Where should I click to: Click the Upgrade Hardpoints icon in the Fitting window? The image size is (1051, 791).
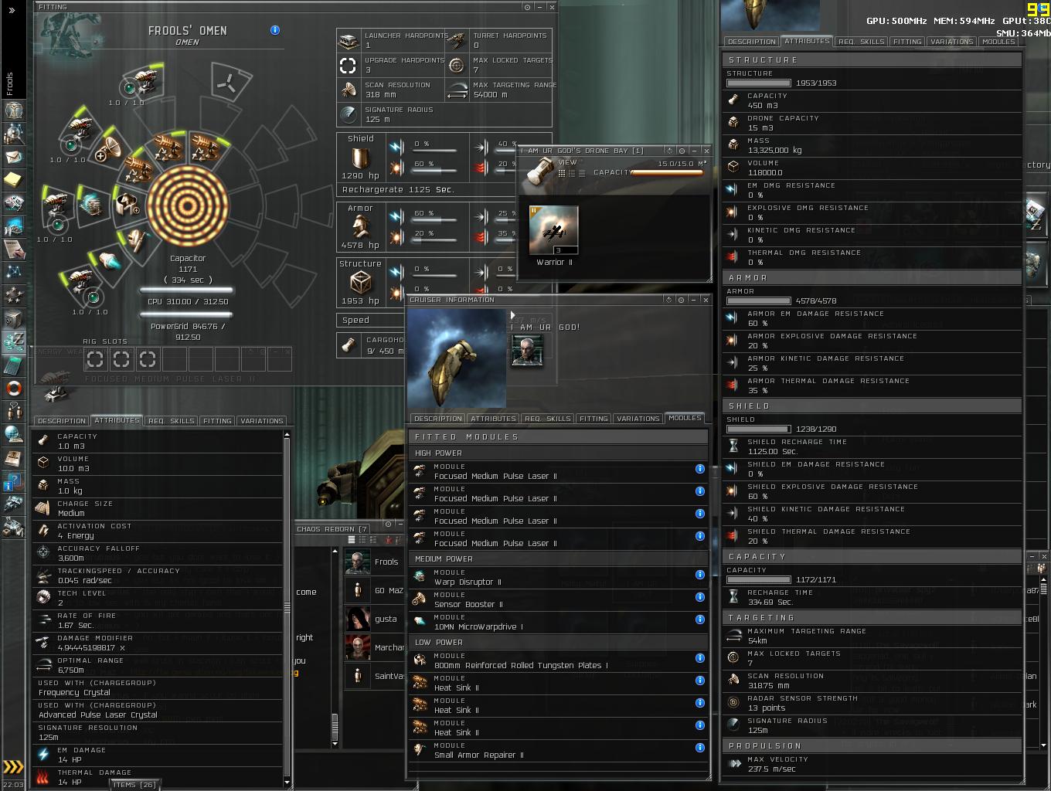click(349, 66)
